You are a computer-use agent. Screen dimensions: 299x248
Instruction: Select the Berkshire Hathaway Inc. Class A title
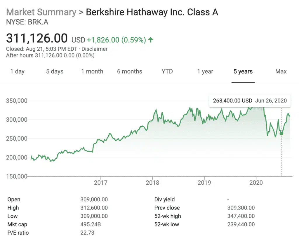(151, 12)
